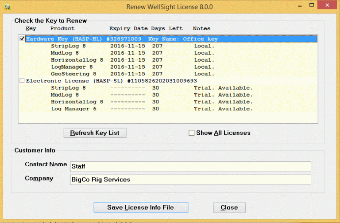340x223 pixels.
Task: Select the GeoSteering 8 row
Action: 133,74
